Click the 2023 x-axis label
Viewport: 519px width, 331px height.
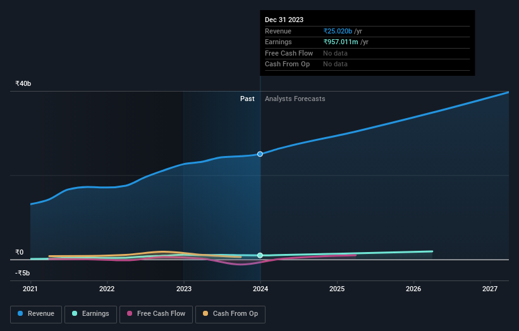[x=184, y=289]
